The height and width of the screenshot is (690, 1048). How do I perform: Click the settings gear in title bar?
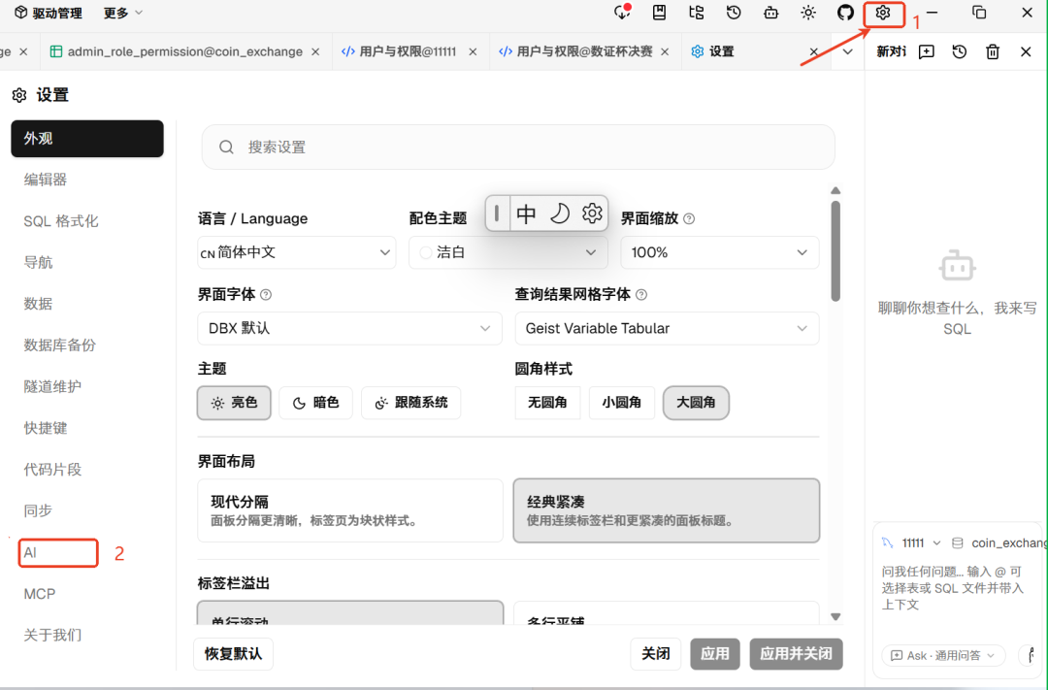tap(883, 13)
